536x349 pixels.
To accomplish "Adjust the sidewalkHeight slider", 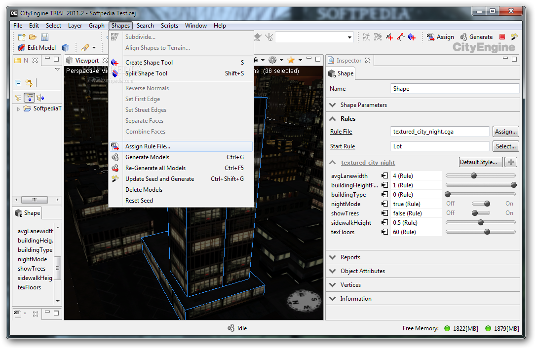I will pyautogui.click(x=480, y=222).
